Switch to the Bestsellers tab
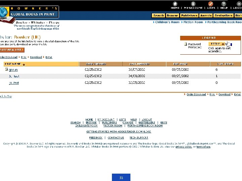 click(x=223, y=15)
